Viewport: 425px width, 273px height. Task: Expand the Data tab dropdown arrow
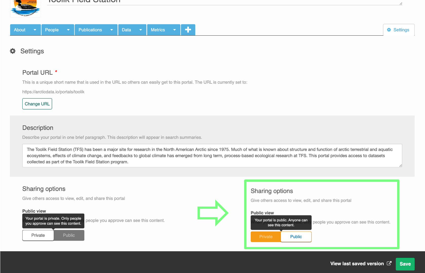pyautogui.click(x=141, y=30)
